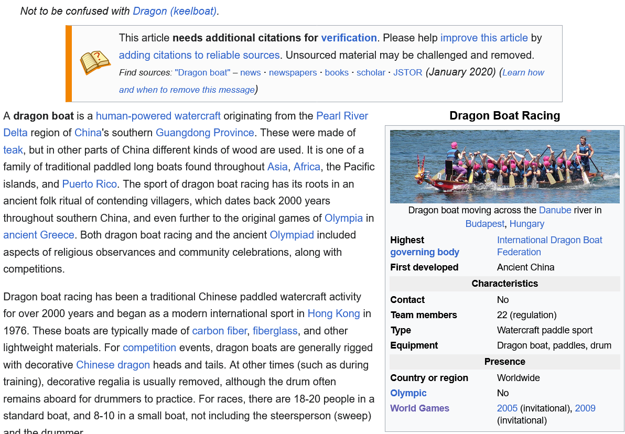
Task: Click the "Watercraft paddle sport" type value
Action: pos(544,330)
